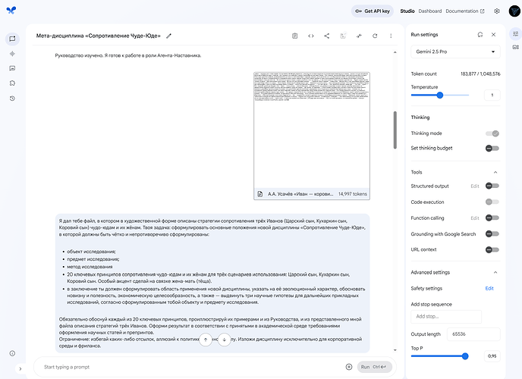Click the add attachment plus icon

348,367
